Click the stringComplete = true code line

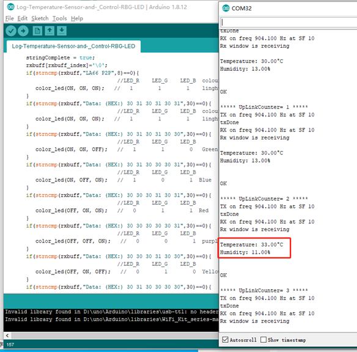pos(60,57)
